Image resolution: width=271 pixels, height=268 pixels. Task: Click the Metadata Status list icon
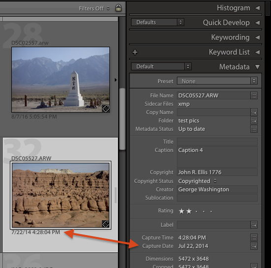[254, 129]
